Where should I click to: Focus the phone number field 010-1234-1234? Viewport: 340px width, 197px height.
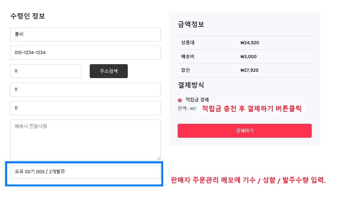point(85,53)
